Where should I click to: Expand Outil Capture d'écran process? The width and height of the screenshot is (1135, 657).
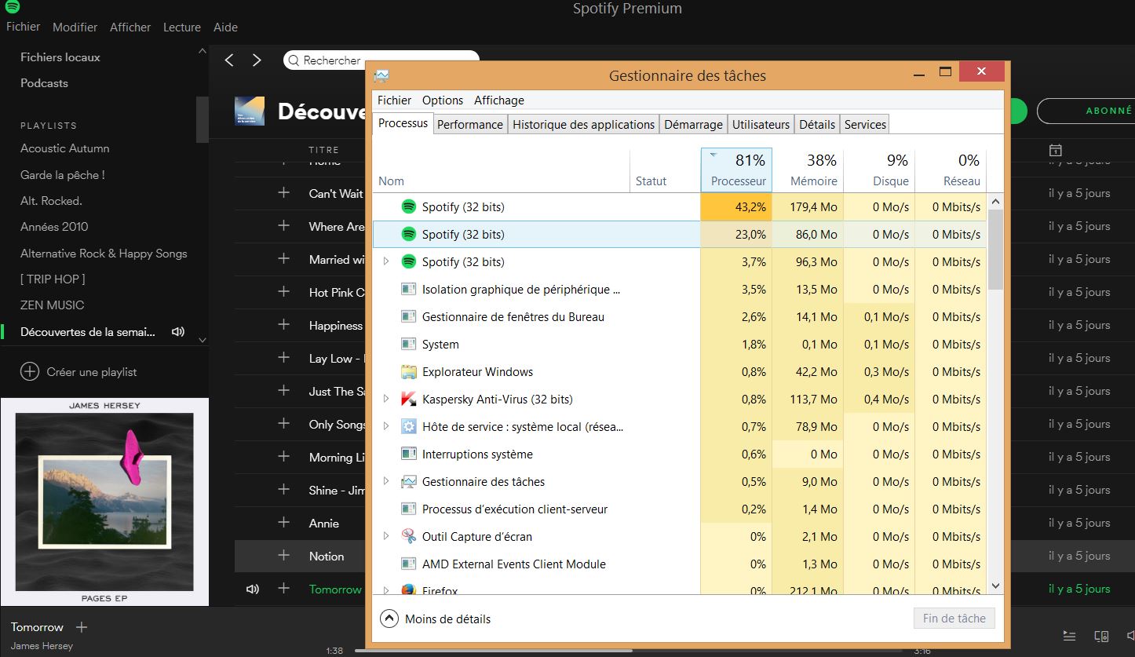coord(385,536)
